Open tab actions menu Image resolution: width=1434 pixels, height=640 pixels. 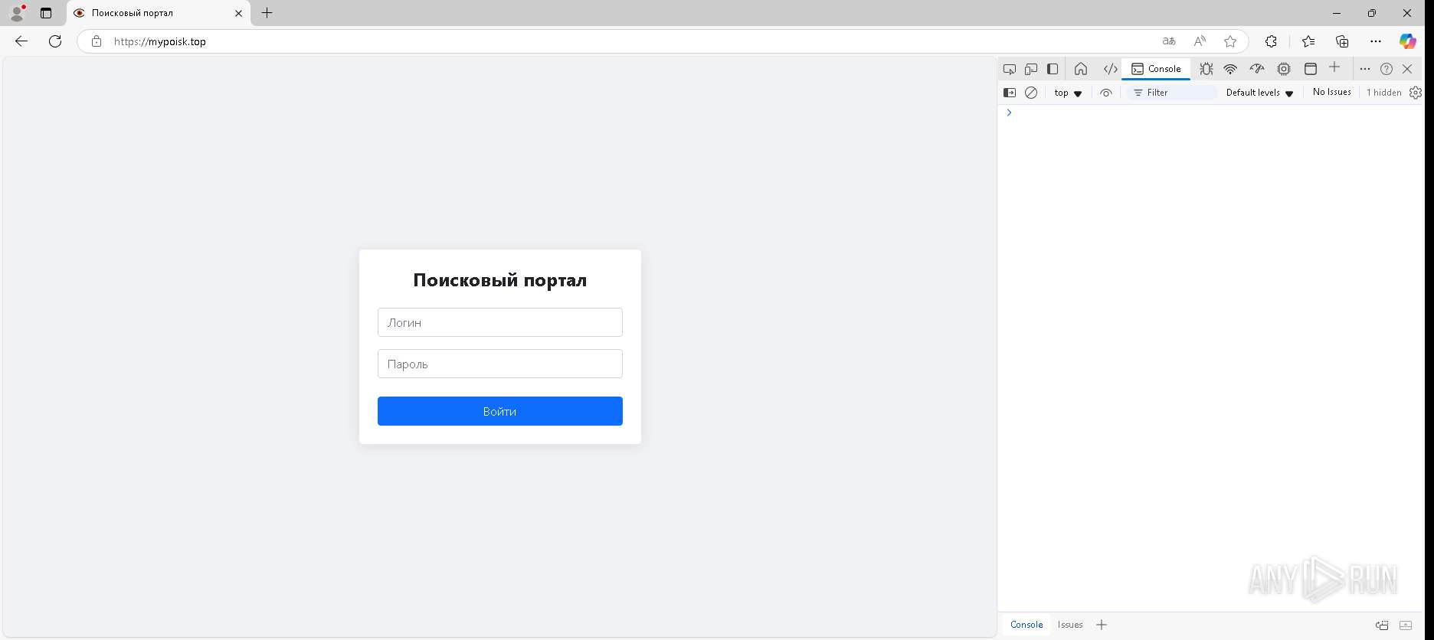(x=46, y=13)
